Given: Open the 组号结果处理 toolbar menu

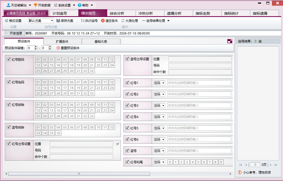Looking at the screenshot, I should [x=156, y=21].
